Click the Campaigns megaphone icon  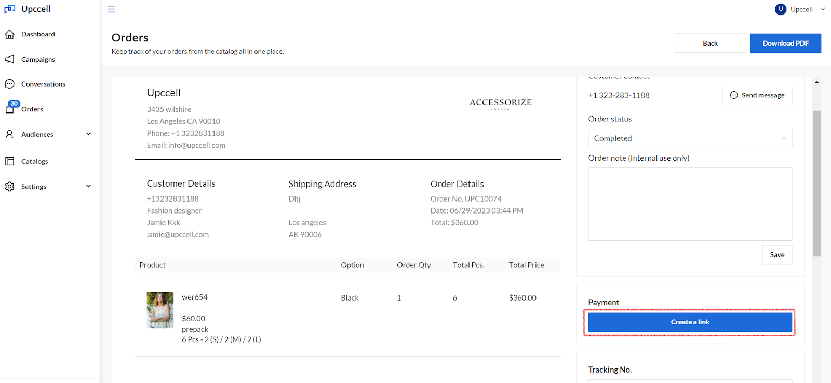point(9,59)
